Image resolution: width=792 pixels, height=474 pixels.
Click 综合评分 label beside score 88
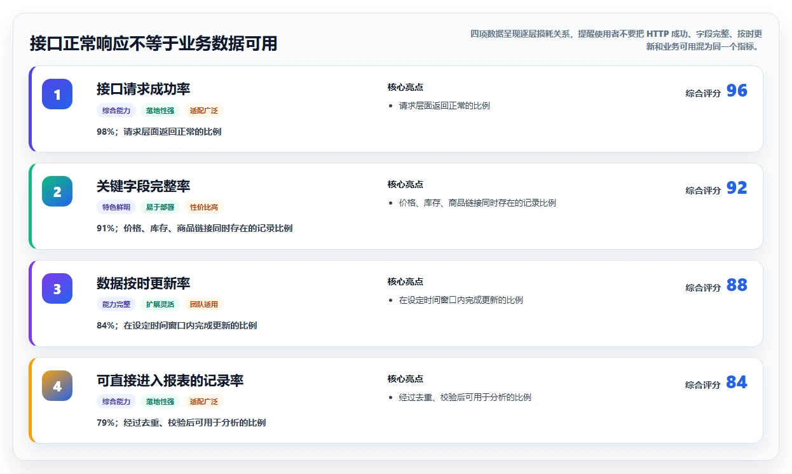703,287
